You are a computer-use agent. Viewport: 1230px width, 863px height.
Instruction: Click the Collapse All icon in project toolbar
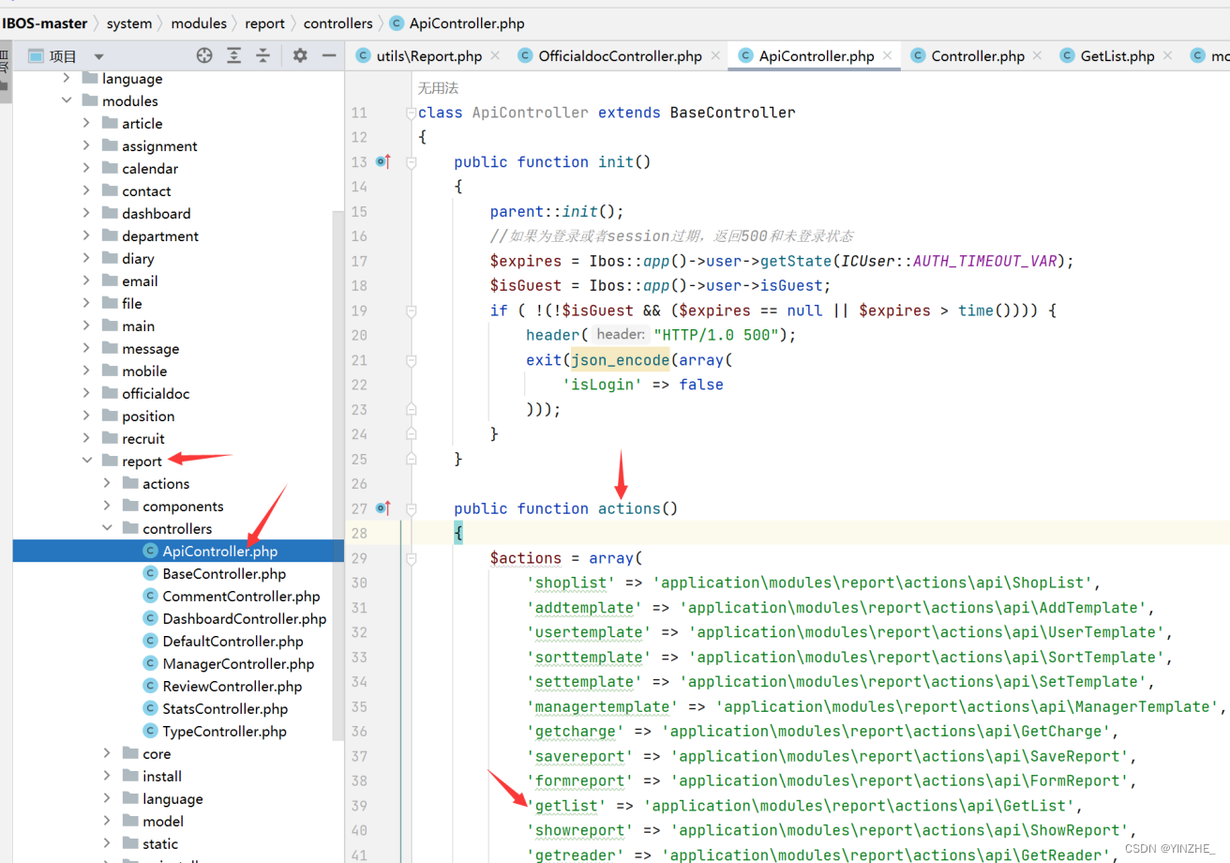click(x=263, y=56)
